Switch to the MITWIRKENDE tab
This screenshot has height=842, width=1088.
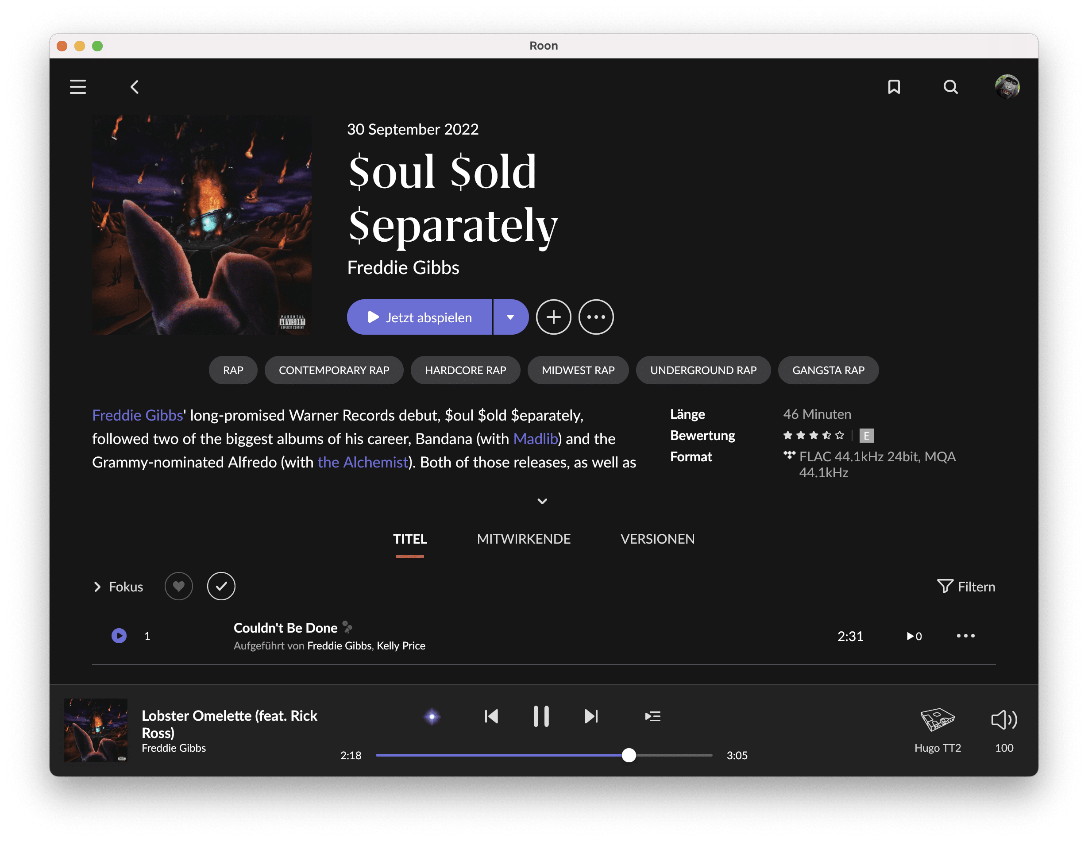click(524, 539)
